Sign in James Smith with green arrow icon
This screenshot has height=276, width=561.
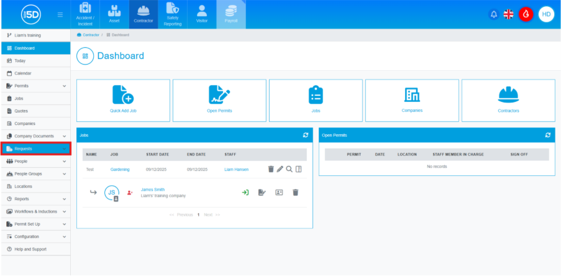245,193
